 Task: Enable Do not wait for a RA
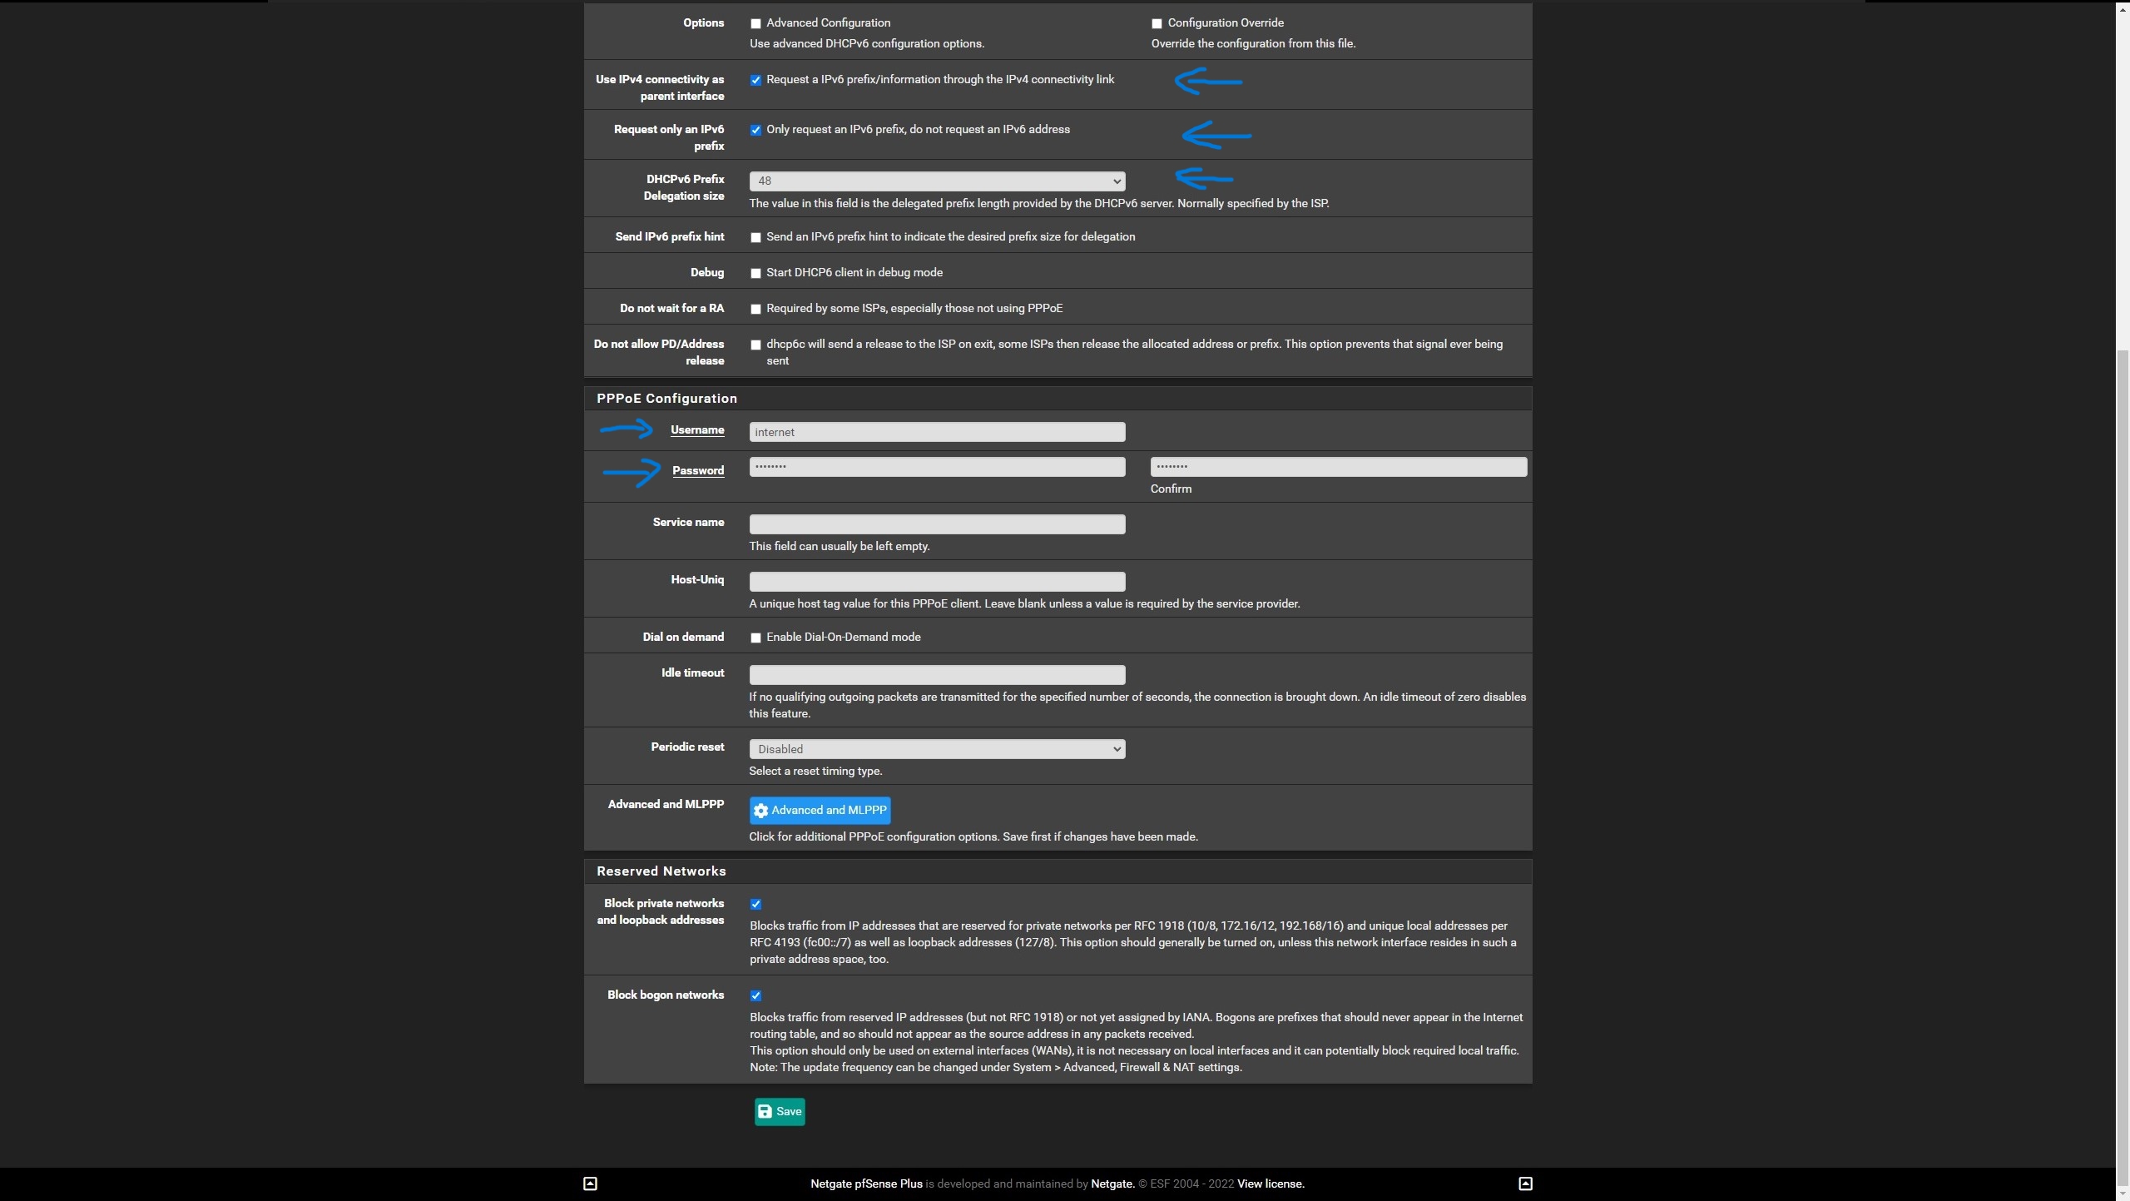tap(755, 309)
